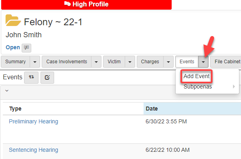
Task: Switch to the Case Involvements tab
Action: click(67, 62)
